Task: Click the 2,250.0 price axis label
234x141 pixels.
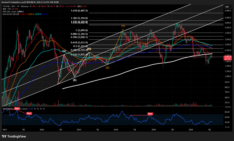Action: point(228,50)
